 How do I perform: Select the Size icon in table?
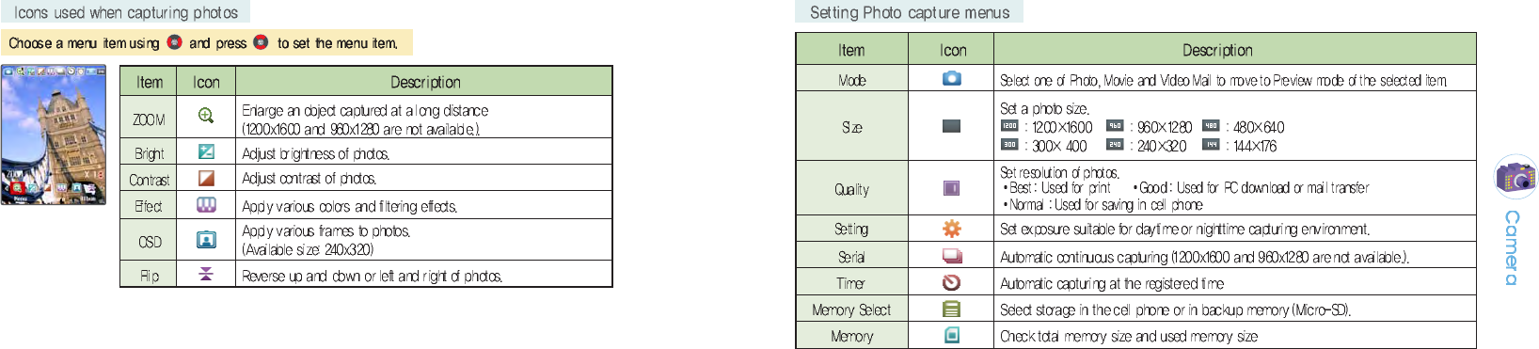click(952, 126)
